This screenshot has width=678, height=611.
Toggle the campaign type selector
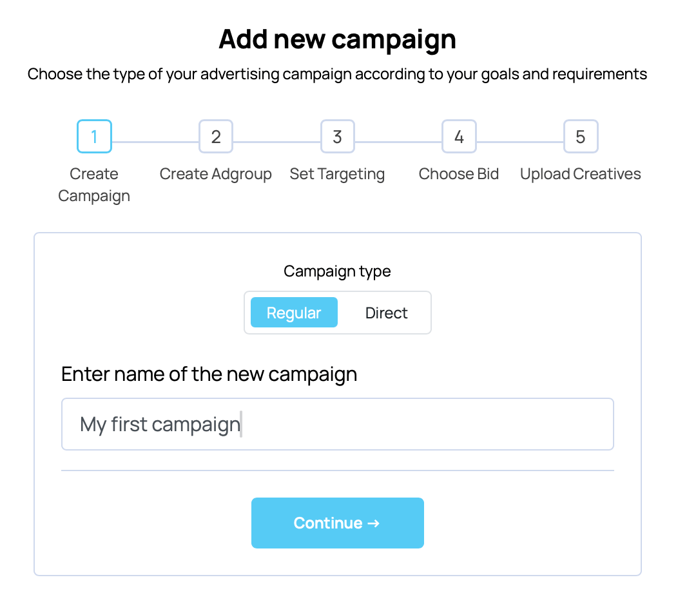[338, 313]
